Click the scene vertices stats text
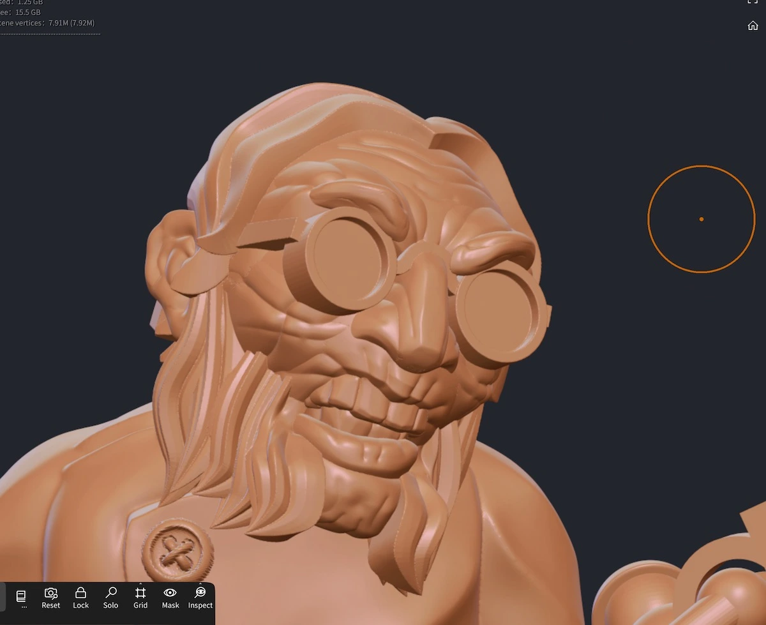Viewport: 766px width, 625px height. click(47, 23)
